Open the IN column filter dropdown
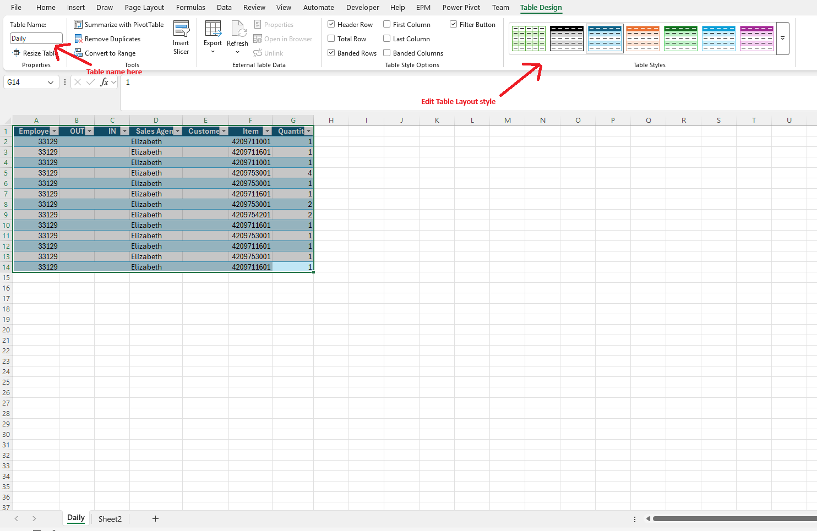This screenshot has height=531, width=817. (x=124, y=131)
